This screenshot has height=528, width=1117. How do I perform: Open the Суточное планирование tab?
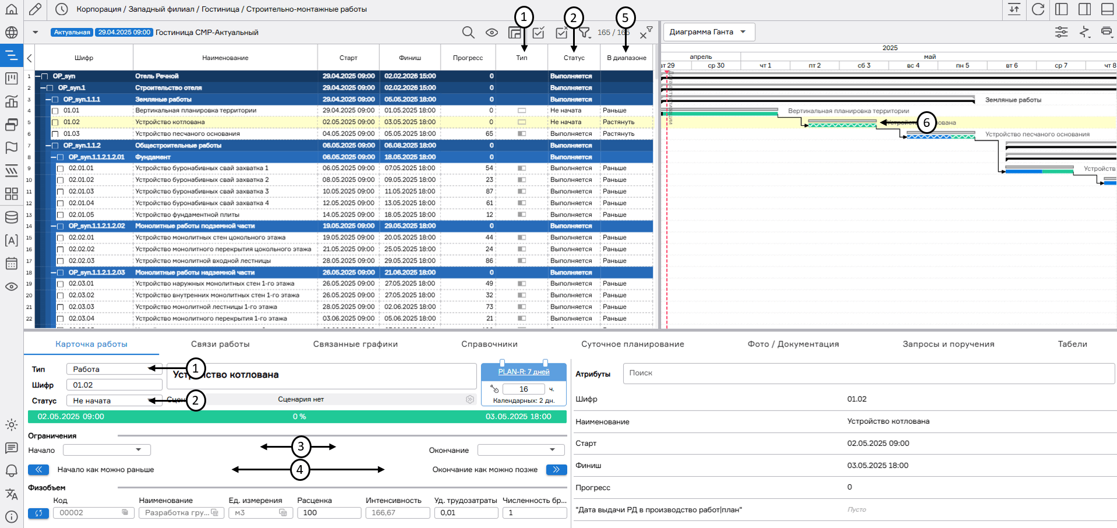[632, 344]
